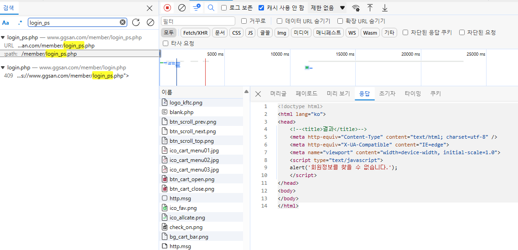Screen dimensions: 518x250
Task: Enable 거꾸로 invert checkbox
Action: coord(244,21)
